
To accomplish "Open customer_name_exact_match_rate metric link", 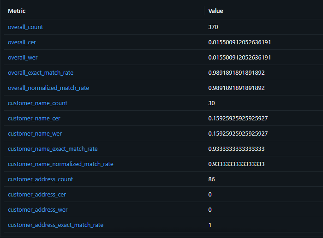I will tap(53, 149).
